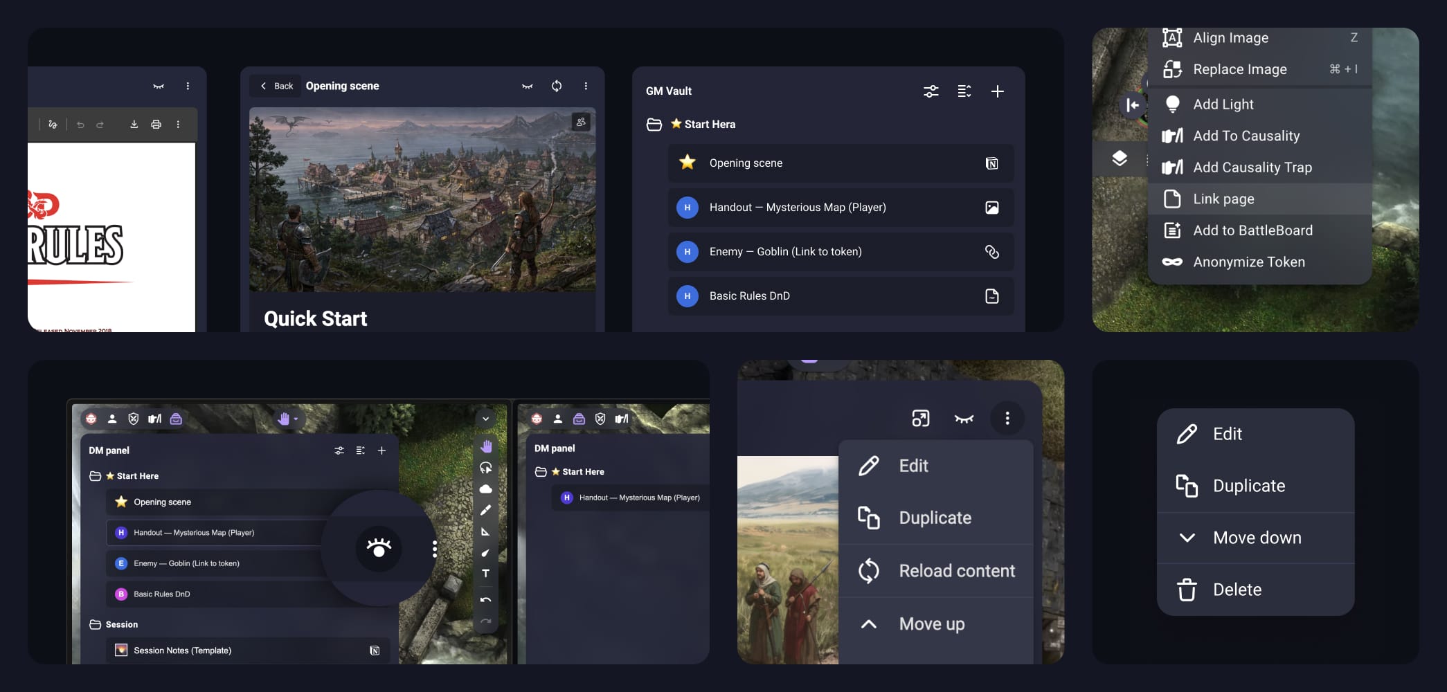
Task: Click the layers icon beside the context menu
Action: (1120, 158)
